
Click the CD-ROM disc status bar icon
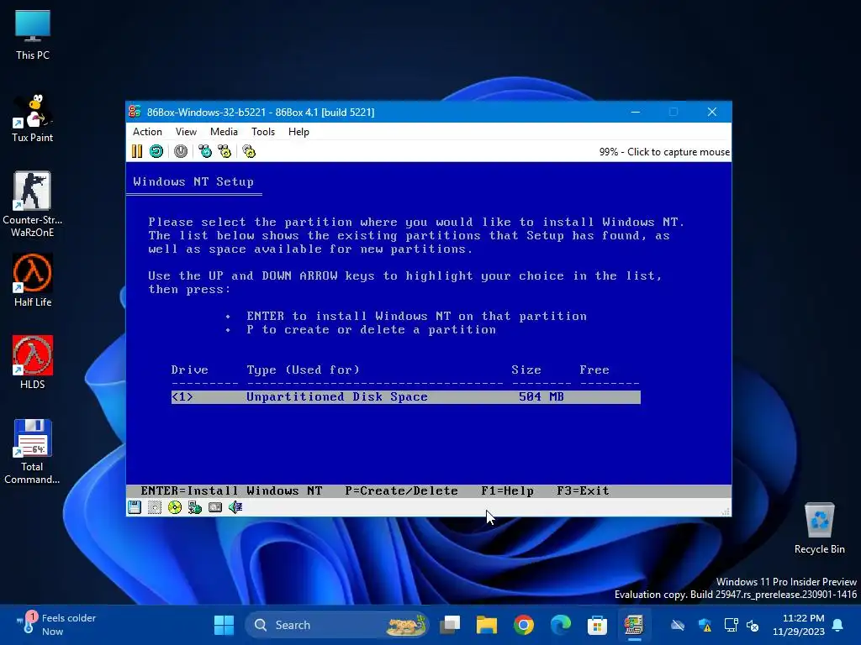point(175,507)
